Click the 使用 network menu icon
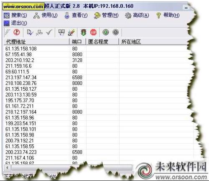The image size is (209, 181). tap(36, 16)
